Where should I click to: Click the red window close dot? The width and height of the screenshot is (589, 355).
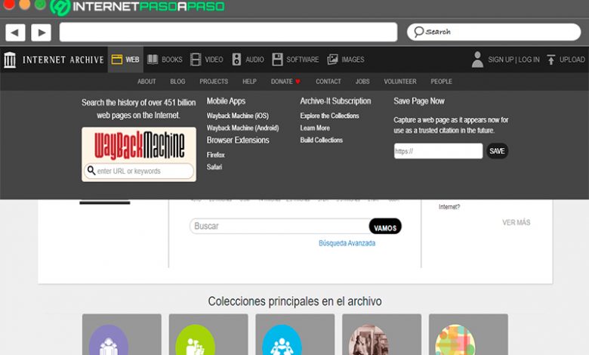[9, 4]
